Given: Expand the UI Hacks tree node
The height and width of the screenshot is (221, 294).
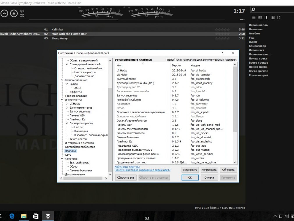Looking at the screenshot, I should pos(67,104).
